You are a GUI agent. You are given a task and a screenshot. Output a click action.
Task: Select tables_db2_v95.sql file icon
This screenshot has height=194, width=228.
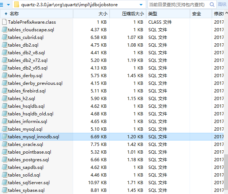(4, 68)
